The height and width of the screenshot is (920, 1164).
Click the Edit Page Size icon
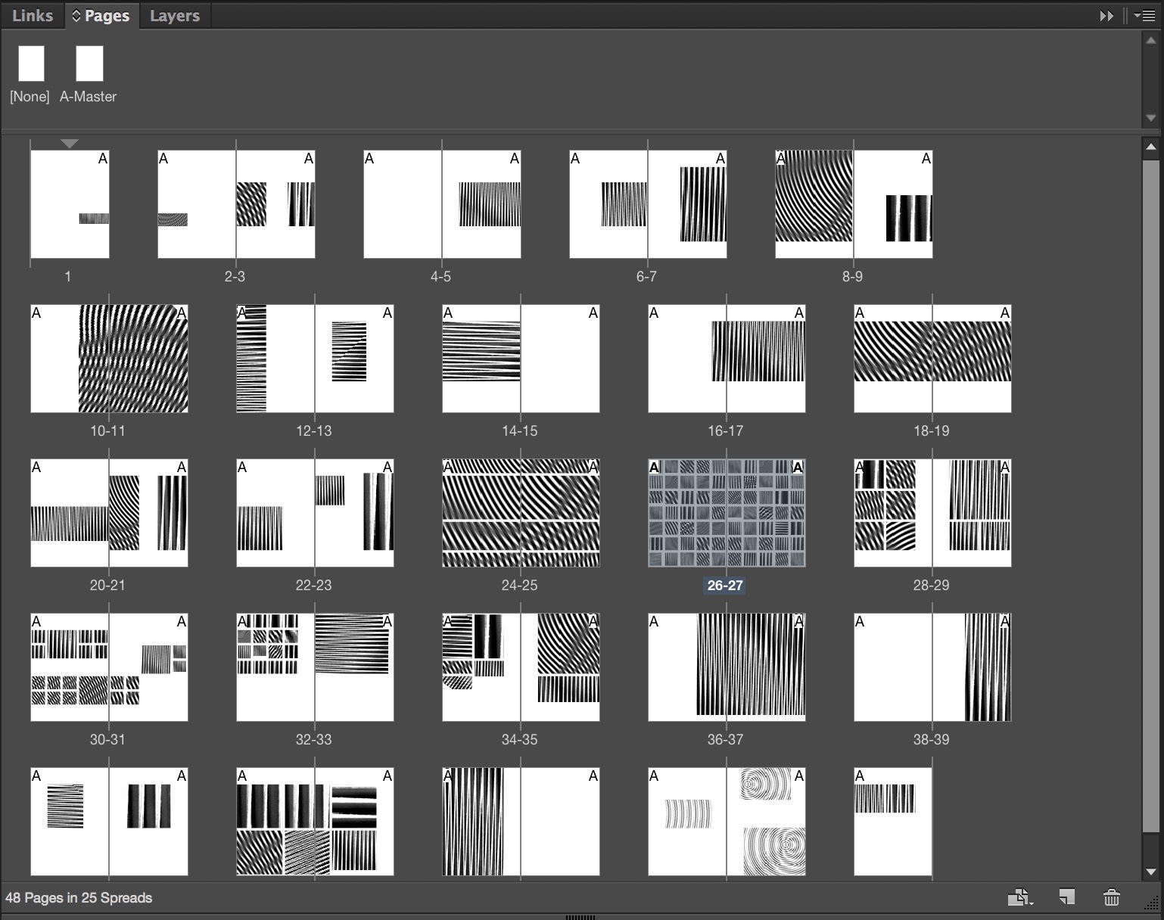click(x=1020, y=897)
